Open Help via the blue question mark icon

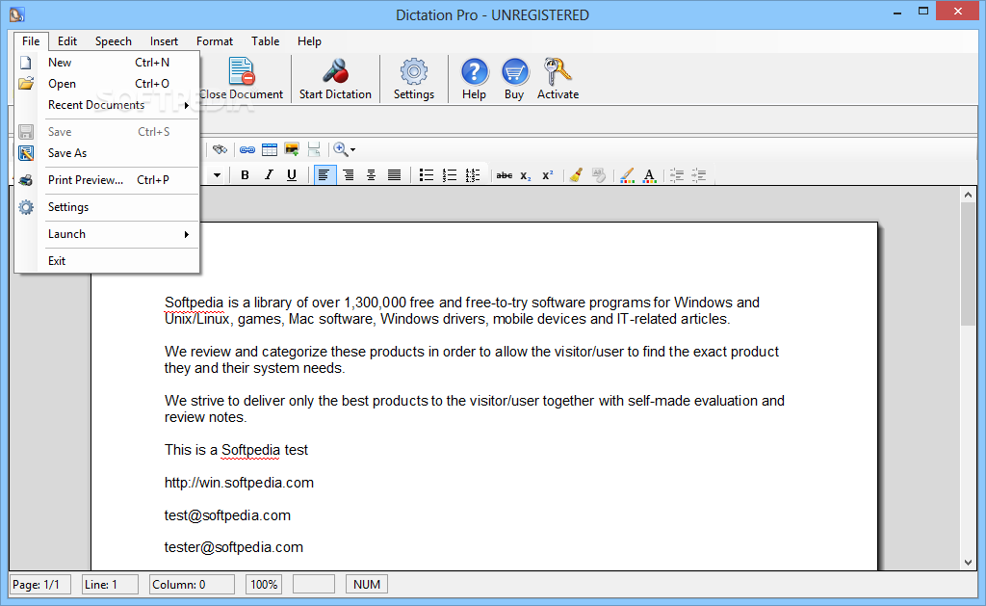(474, 71)
